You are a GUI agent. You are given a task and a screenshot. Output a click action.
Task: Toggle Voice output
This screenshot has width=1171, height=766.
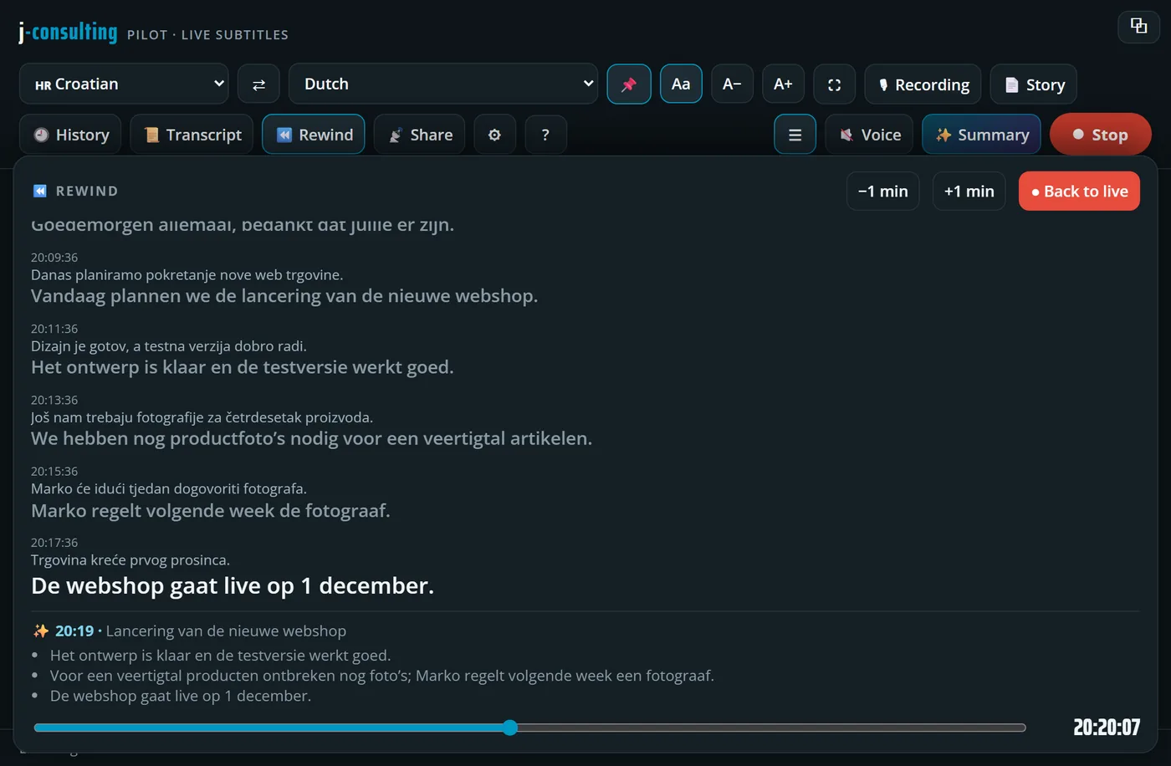click(869, 135)
